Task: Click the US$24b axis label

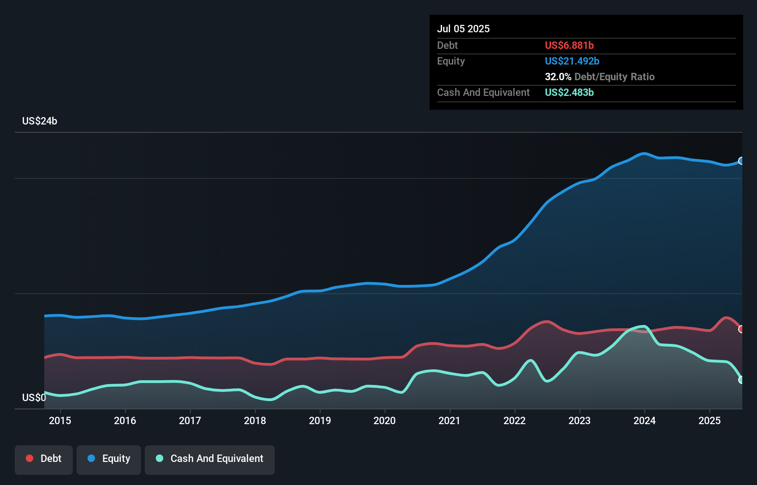Action: click(x=40, y=121)
